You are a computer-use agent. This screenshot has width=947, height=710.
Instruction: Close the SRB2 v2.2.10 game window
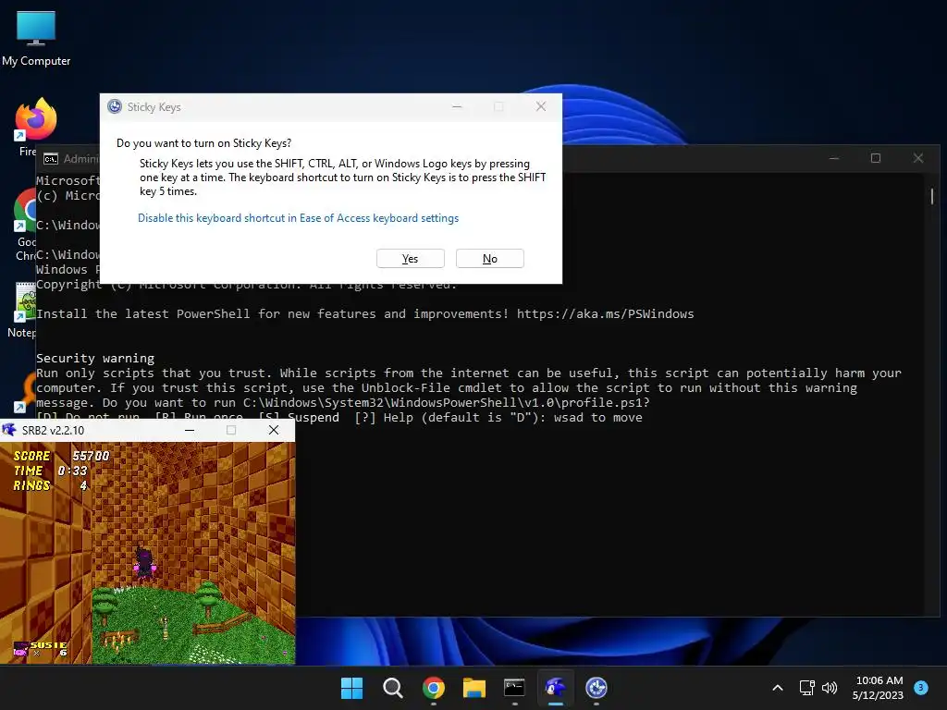tap(274, 430)
